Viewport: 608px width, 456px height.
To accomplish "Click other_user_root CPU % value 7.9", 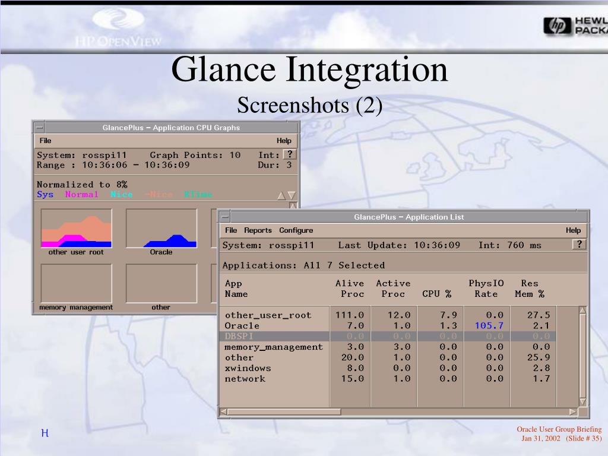I will coord(448,315).
